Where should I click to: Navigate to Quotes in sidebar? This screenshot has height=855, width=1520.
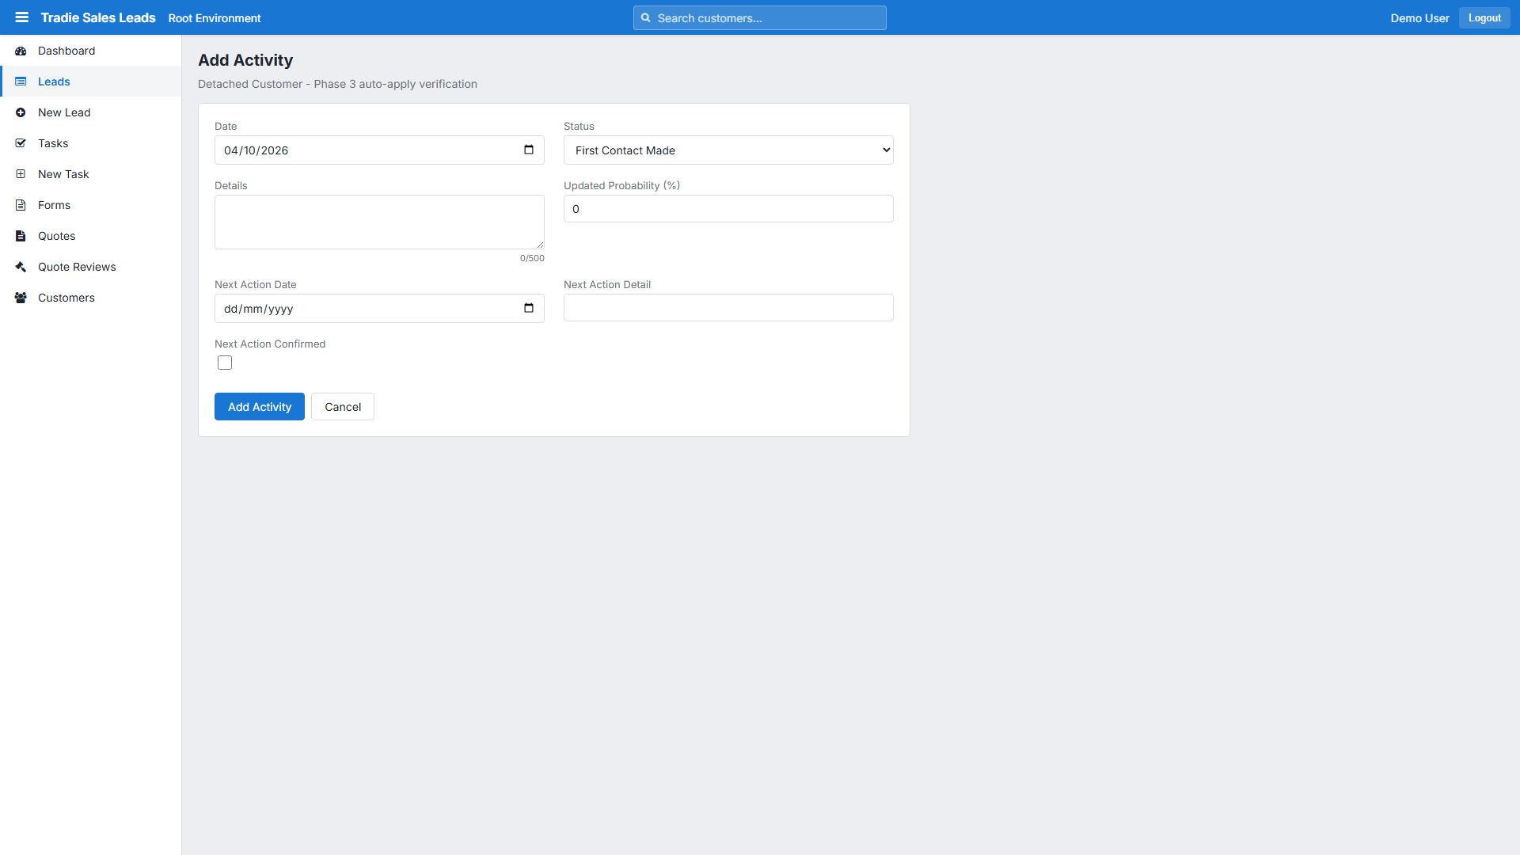[91, 236]
